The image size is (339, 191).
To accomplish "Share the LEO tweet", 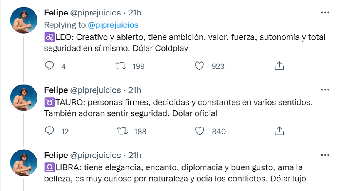I will (x=279, y=66).
